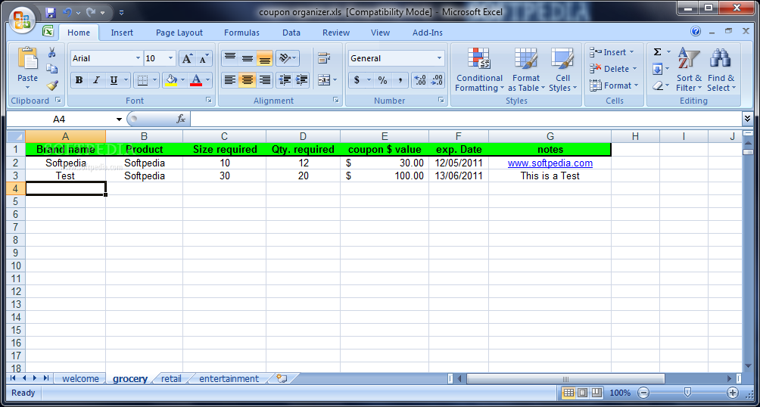Open the Arial font name dropdown

[x=138, y=58]
